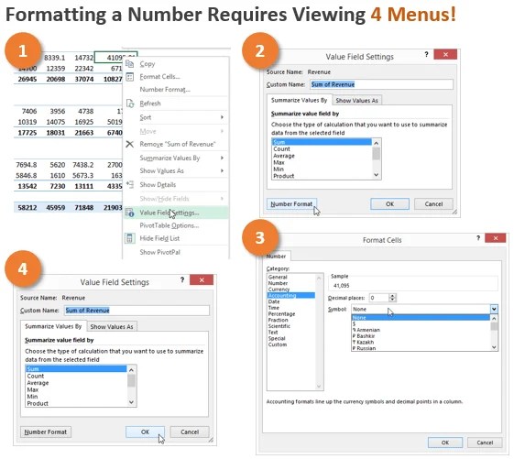Select Average in dialog 2 list
514x459 pixels.
[x=322, y=156]
